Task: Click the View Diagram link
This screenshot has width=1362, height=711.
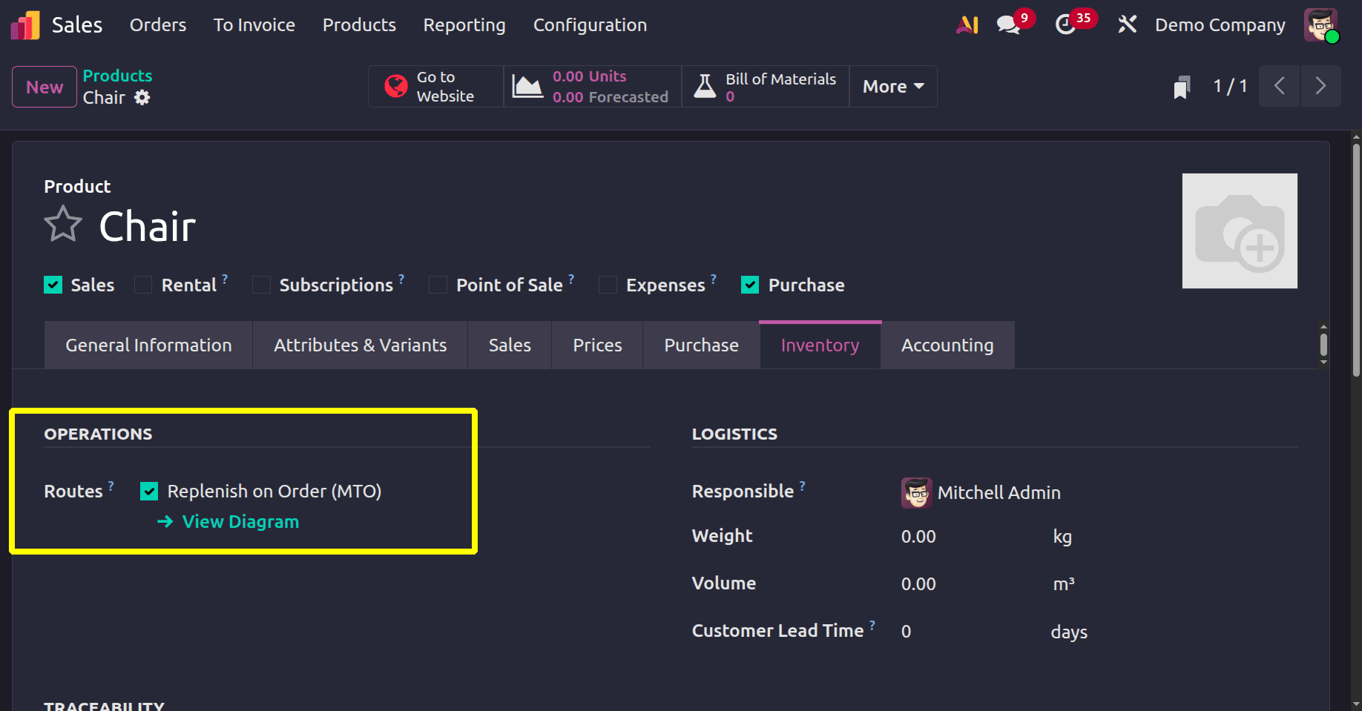Action: pyautogui.click(x=239, y=521)
